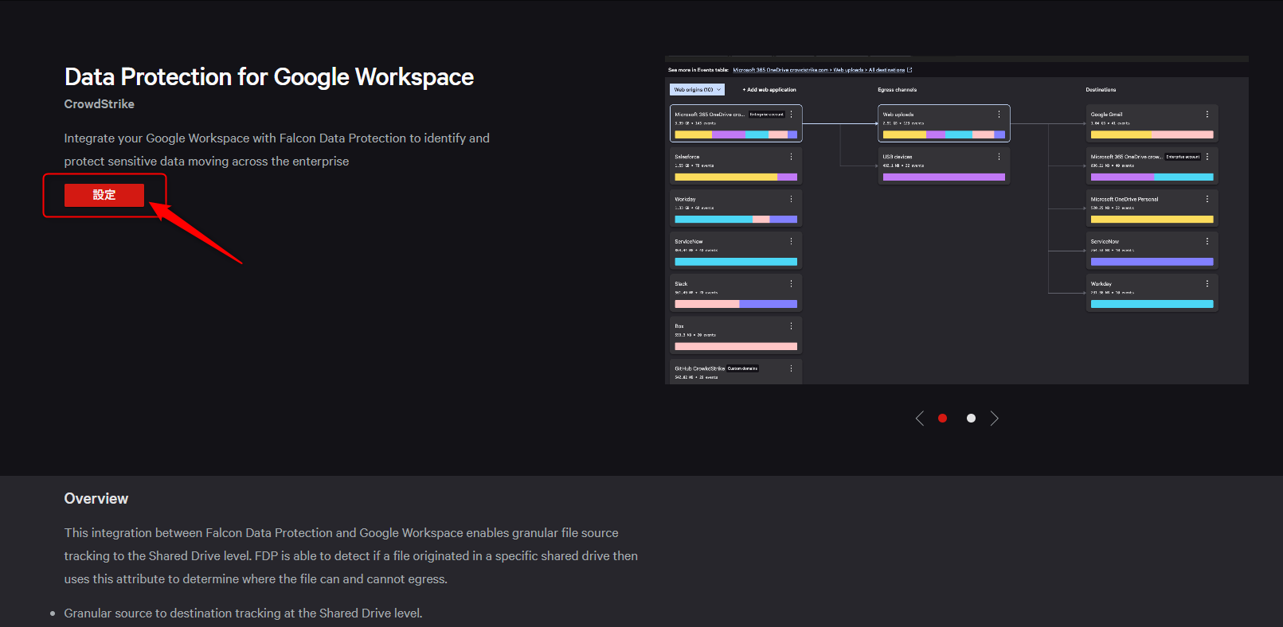Select the Box web origin card title
The image size is (1283, 627).
[679, 326]
